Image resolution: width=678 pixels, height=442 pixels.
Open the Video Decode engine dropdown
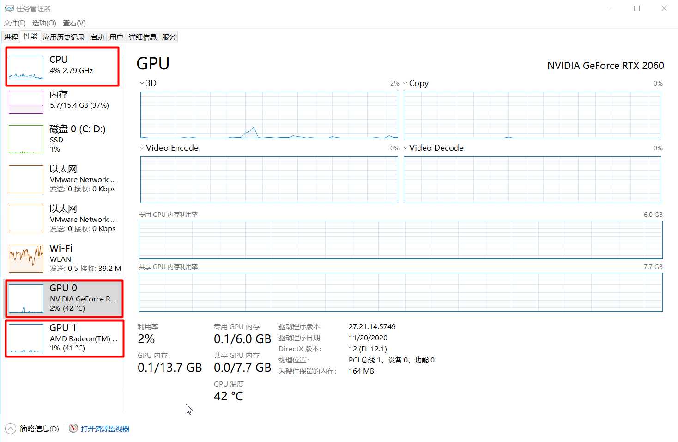[x=406, y=147]
